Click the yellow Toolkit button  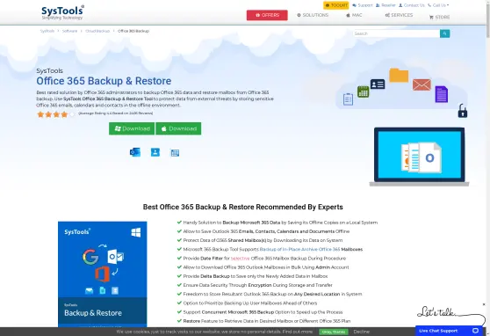(336, 5)
